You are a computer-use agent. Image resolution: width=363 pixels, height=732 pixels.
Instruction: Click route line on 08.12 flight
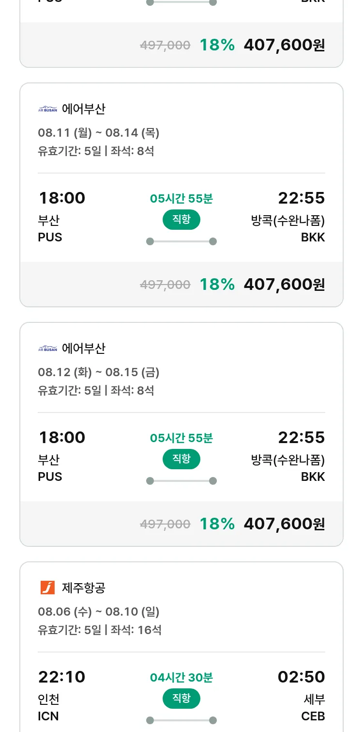pyautogui.click(x=181, y=481)
